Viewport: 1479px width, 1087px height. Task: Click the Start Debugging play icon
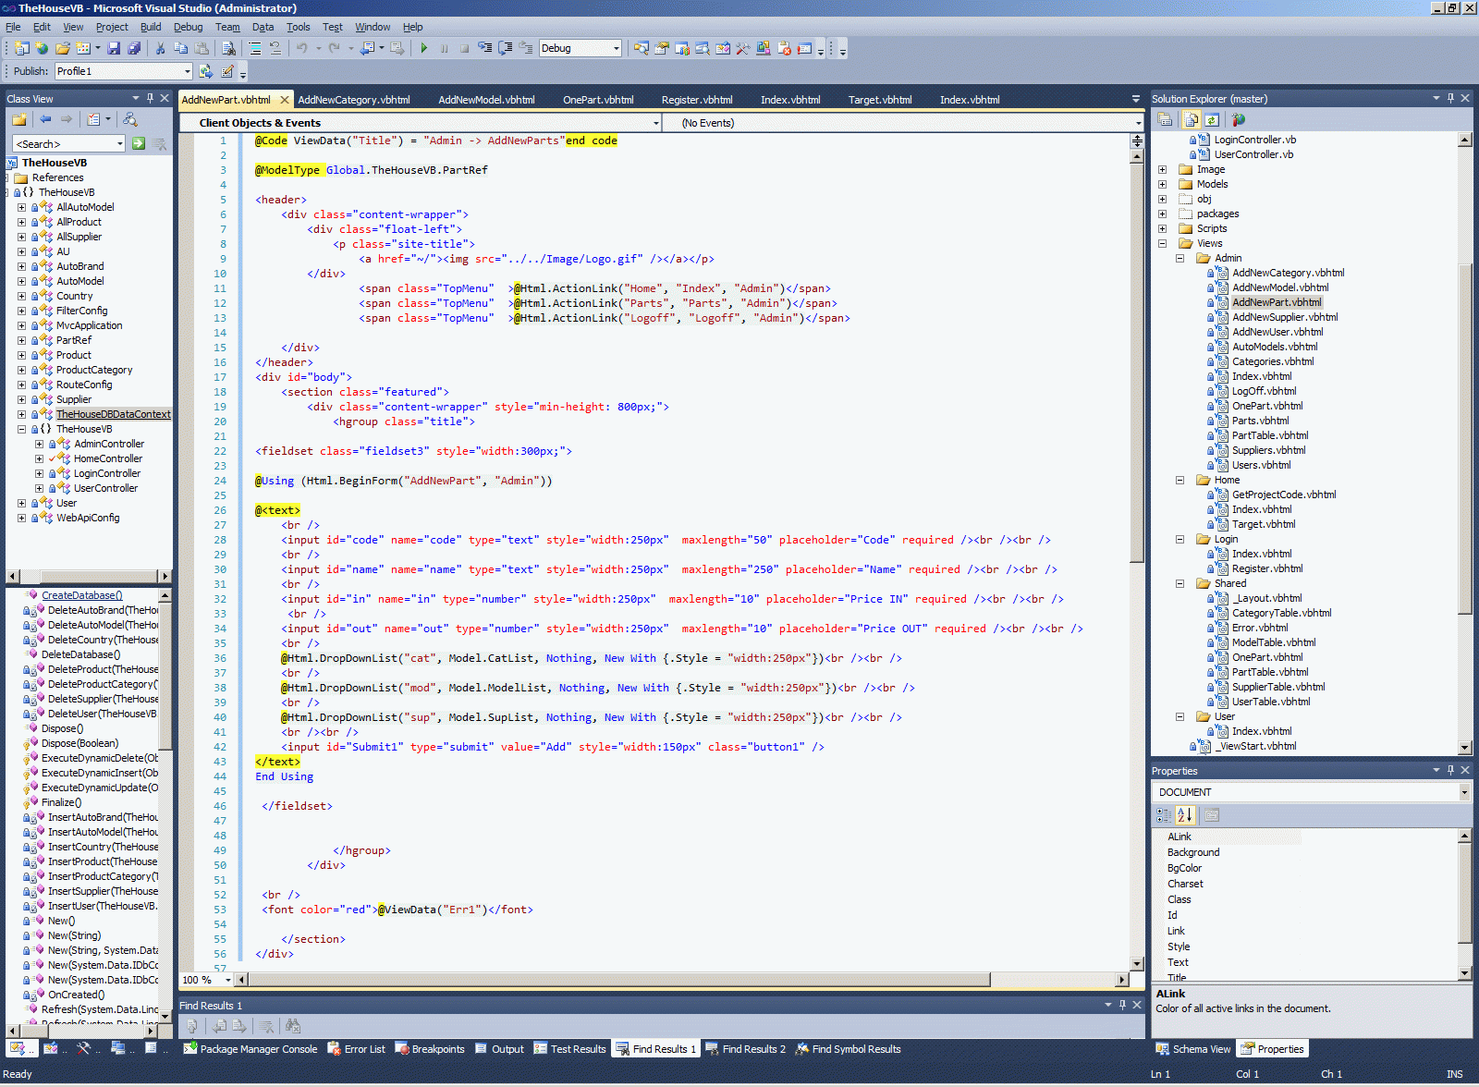(x=423, y=48)
